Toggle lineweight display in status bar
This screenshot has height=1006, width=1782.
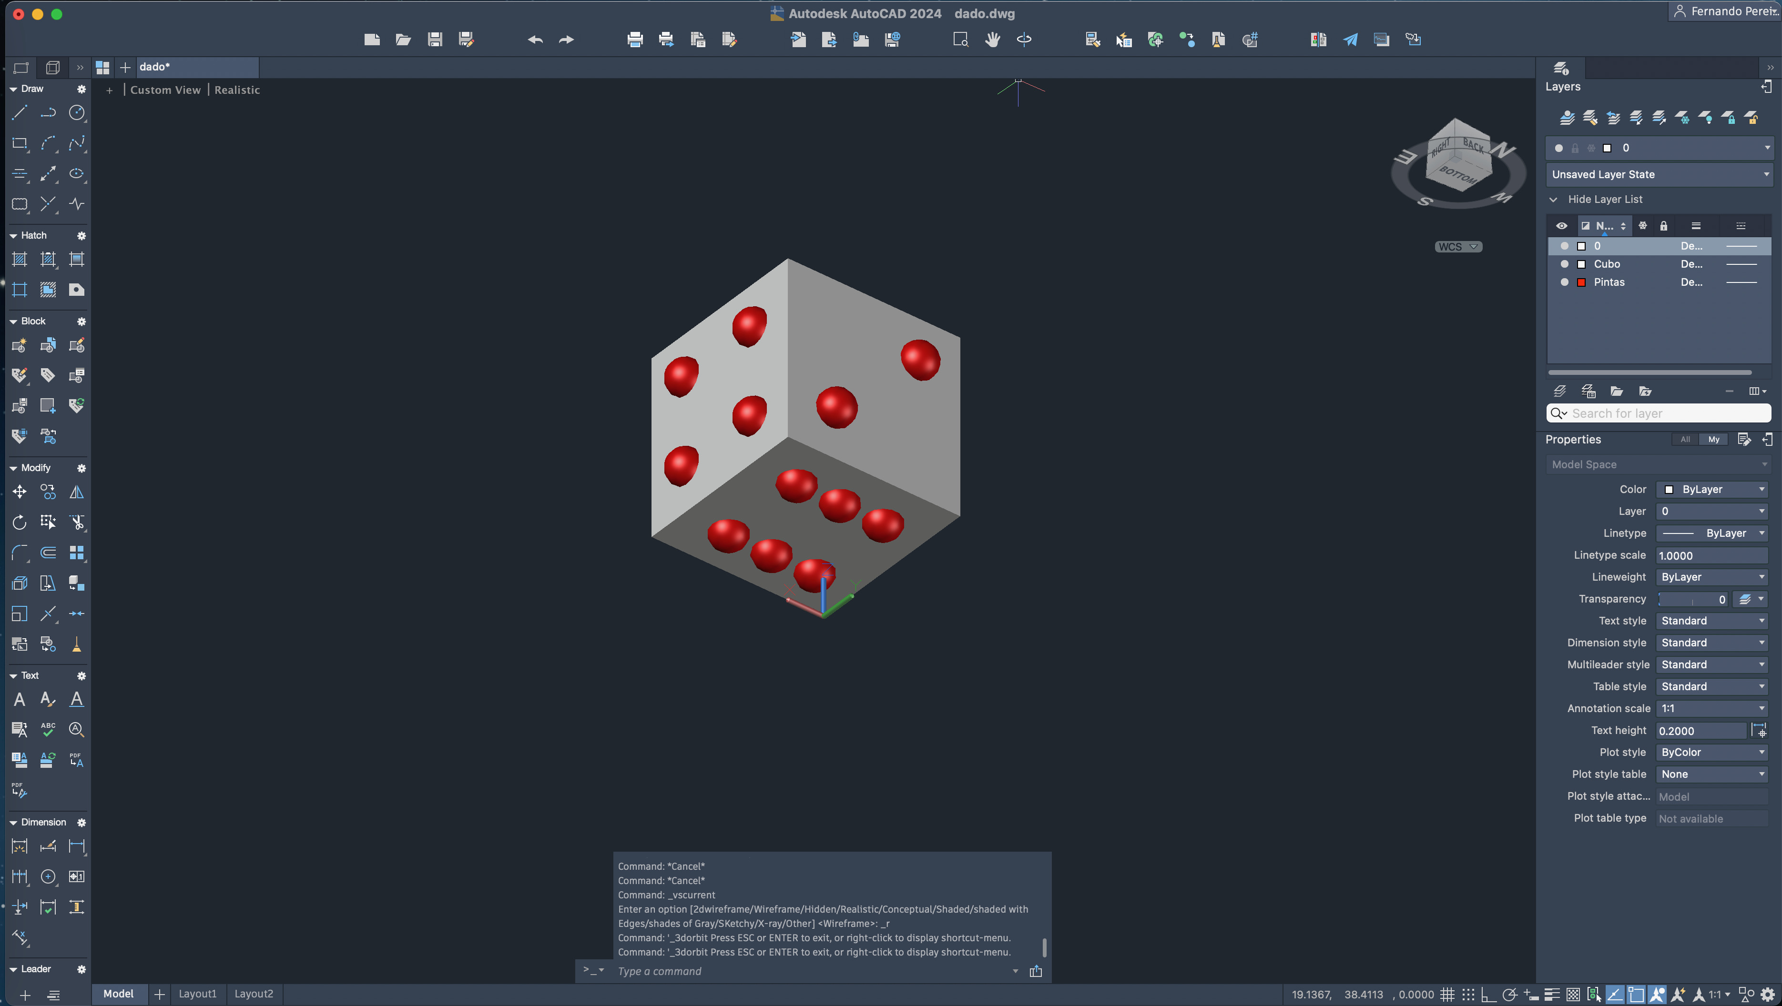[1552, 994]
